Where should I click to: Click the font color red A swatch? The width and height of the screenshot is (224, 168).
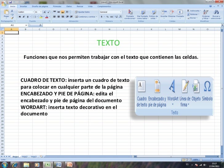tap(47, 17)
